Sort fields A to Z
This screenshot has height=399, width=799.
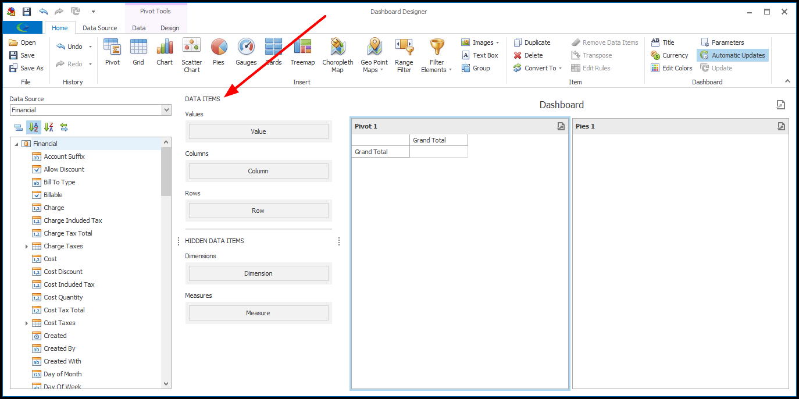point(34,127)
